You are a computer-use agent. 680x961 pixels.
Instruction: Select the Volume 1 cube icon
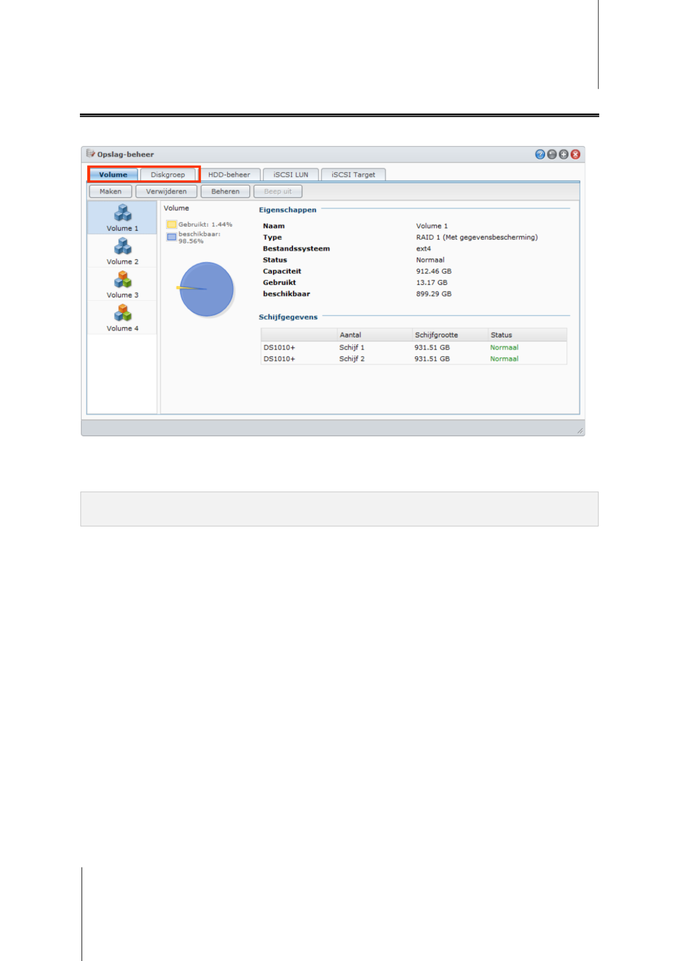point(122,213)
